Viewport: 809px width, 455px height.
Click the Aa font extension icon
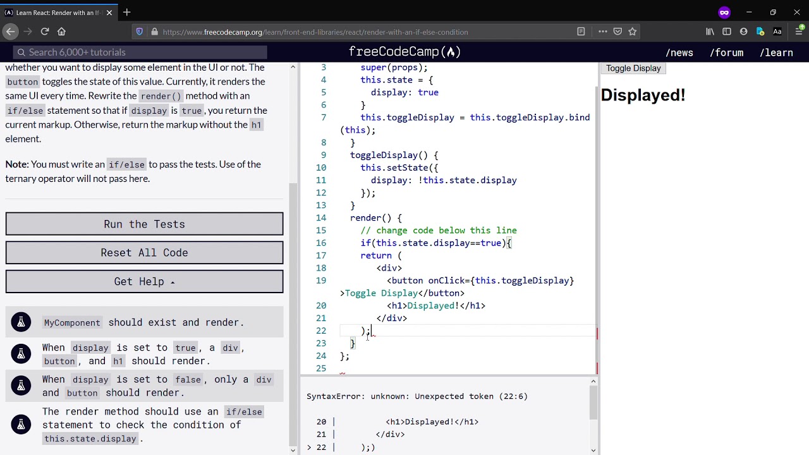pyautogui.click(x=777, y=32)
